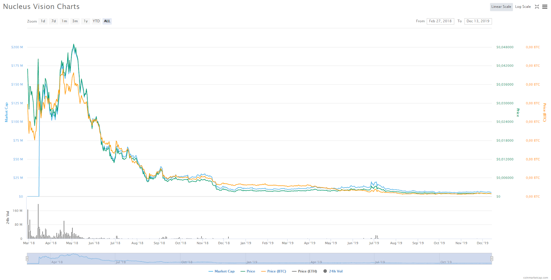Click the $0,006000 price axis label
The width and height of the screenshot is (551, 280).
pos(505,178)
